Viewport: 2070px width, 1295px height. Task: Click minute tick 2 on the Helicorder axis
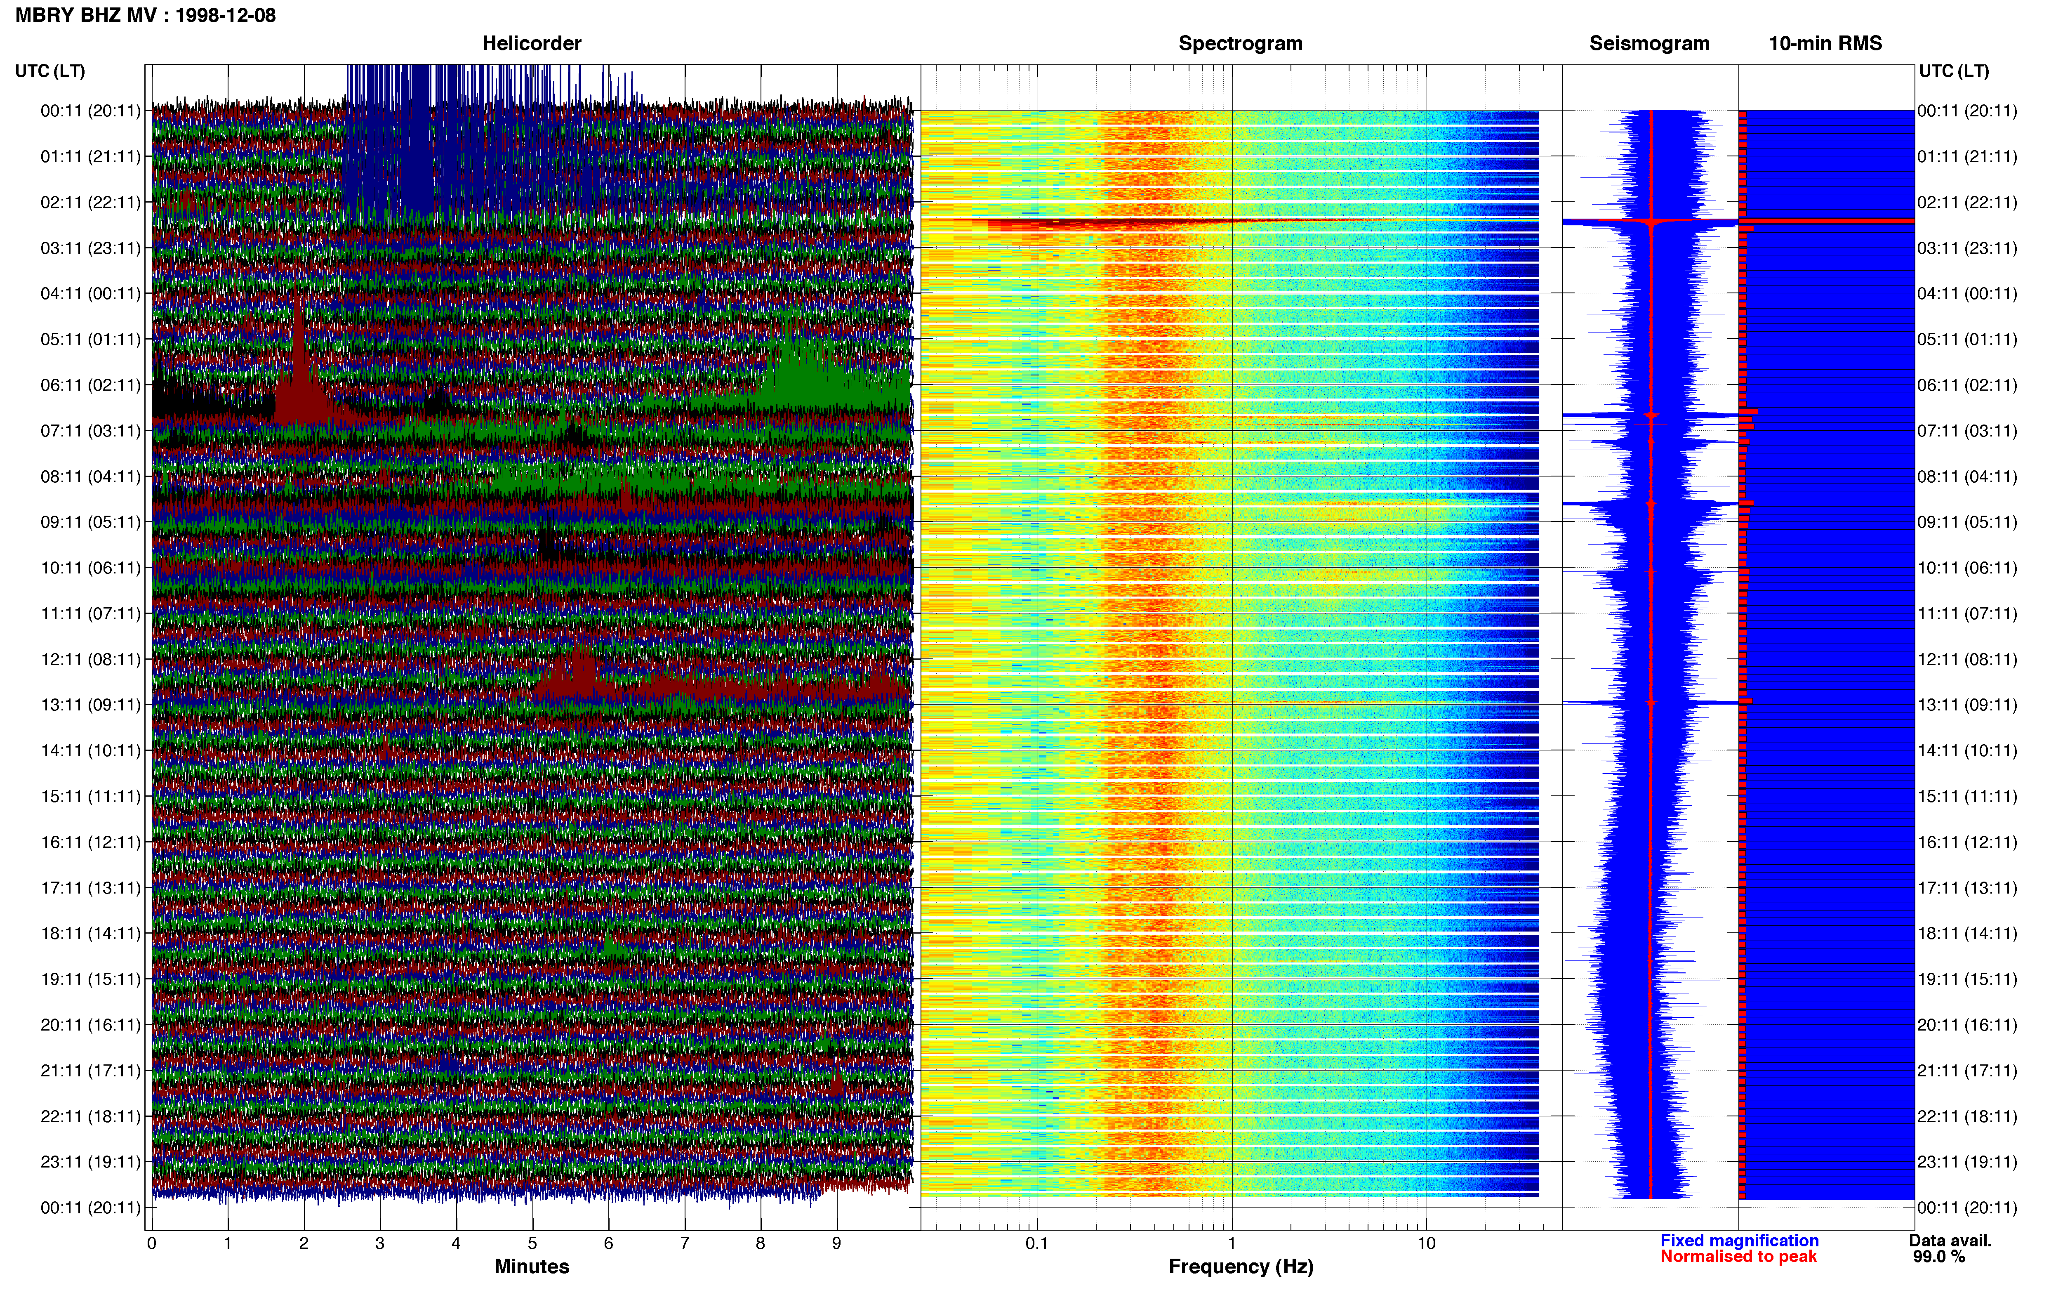304,1243
